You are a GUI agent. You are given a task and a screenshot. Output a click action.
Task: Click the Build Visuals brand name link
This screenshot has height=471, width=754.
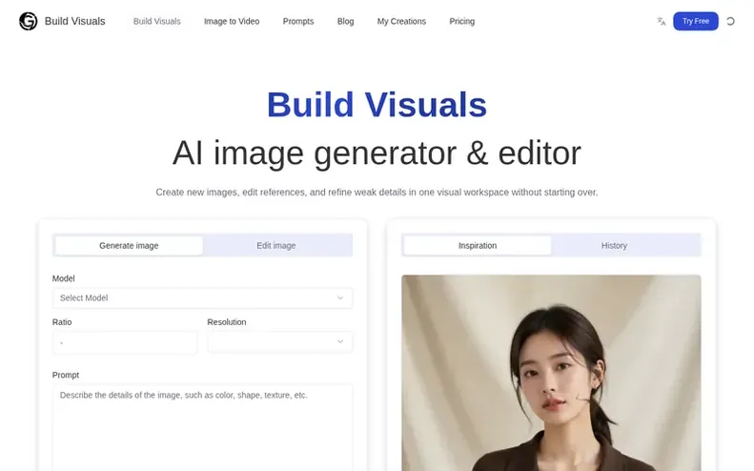point(74,21)
